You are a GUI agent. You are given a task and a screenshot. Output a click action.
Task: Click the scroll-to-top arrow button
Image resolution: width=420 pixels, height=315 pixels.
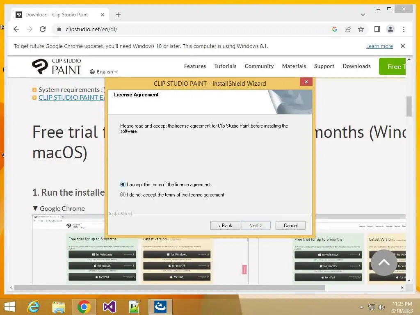pos(383,262)
